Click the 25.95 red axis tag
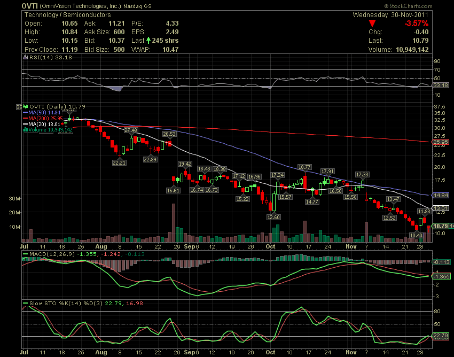This screenshot has height=357, width=454. pos(441,142)
